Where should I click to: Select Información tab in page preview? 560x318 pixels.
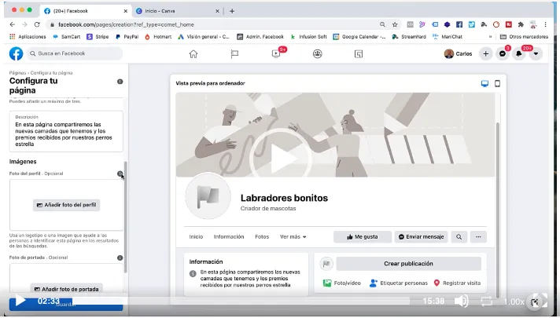tap(229, 236)
